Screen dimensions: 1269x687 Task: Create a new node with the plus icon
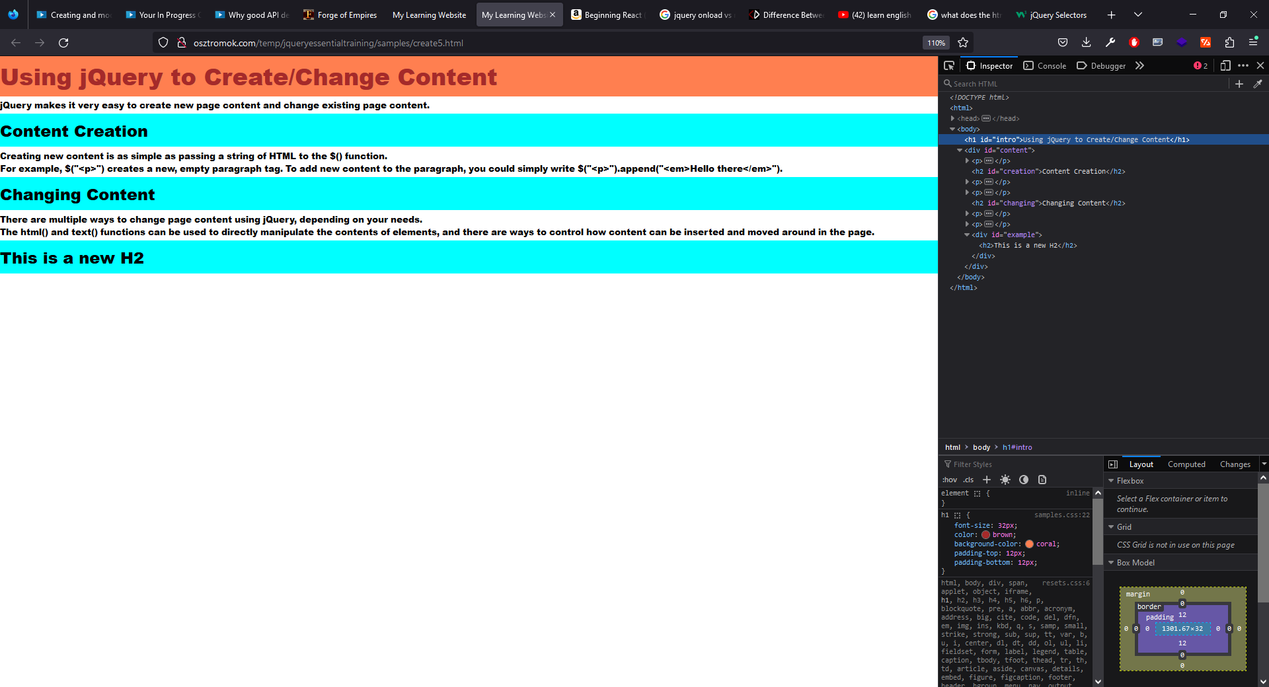1239,84
